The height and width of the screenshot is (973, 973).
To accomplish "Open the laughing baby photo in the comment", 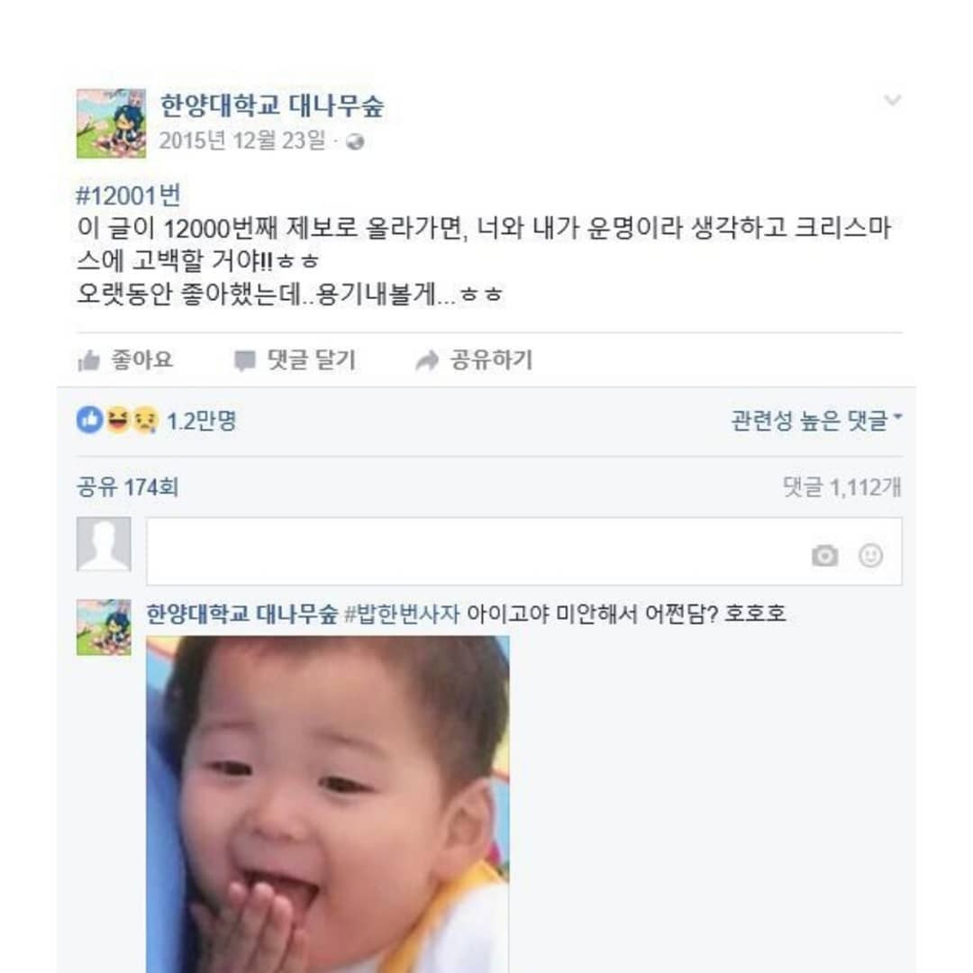I will point(328,804).
